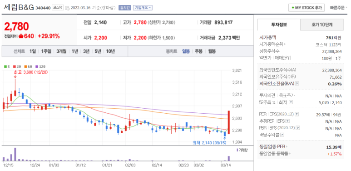Click the 거래량 893,817 value
Image resolution: width=351 pixels, height=171 pixels.
(223, 22)
